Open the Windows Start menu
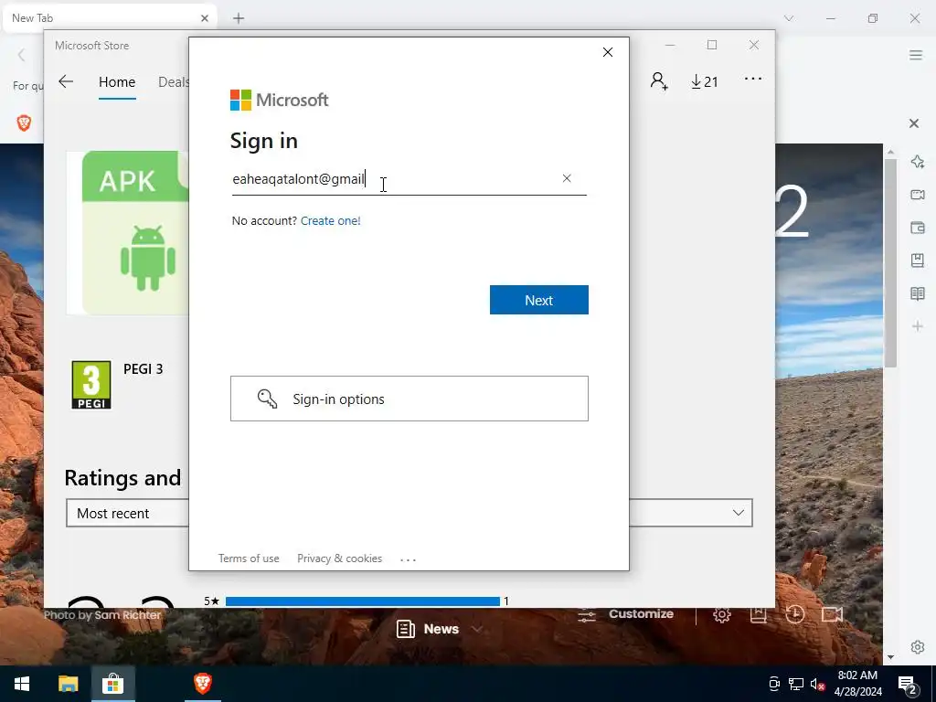The width and height of the screenshot is (936, 702). [22, 684]
